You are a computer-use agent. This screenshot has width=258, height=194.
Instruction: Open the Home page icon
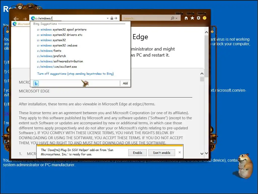(186, 18)
